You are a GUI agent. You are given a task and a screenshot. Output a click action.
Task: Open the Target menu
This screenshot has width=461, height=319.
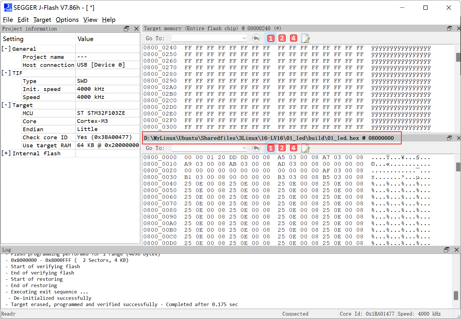42,20
